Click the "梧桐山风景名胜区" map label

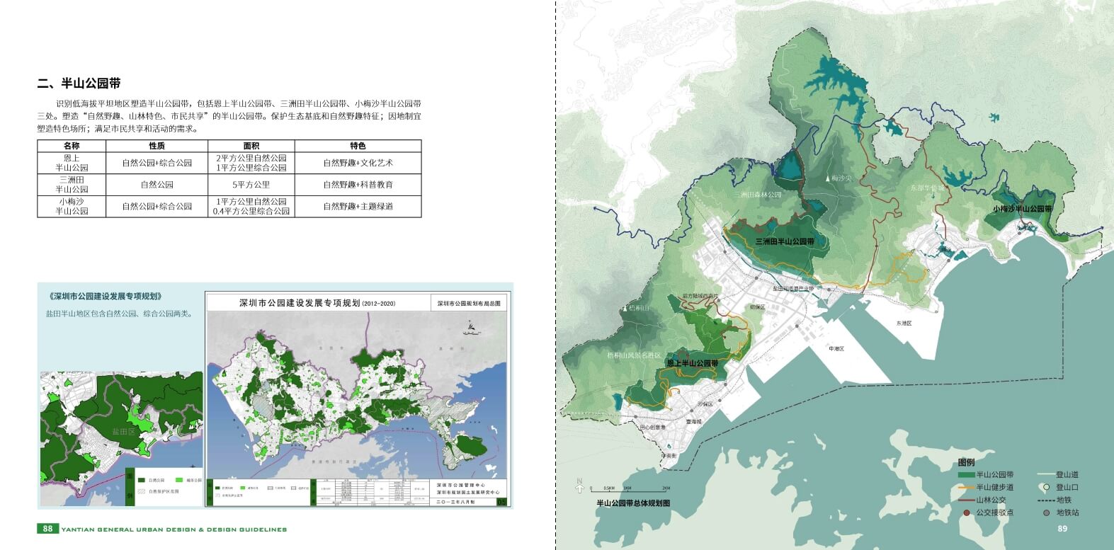pos(634,355)
